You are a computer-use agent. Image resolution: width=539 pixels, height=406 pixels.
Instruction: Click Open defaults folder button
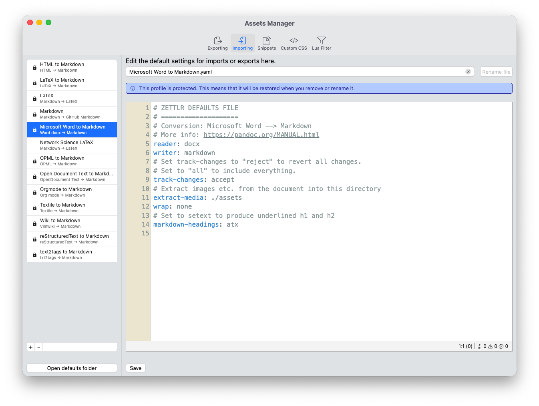pos(72,368)
